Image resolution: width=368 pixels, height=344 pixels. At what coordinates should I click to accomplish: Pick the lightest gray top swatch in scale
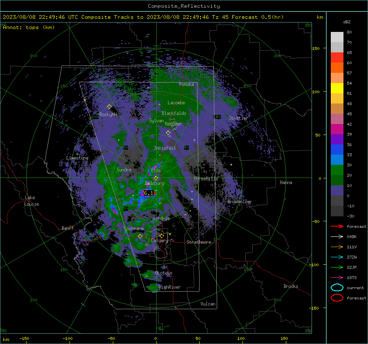pyautogui.click(x=337, y=37)
